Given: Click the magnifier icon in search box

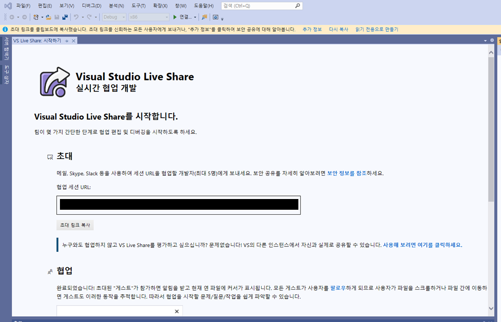Looking at the screenshot, I should (297, 6).
